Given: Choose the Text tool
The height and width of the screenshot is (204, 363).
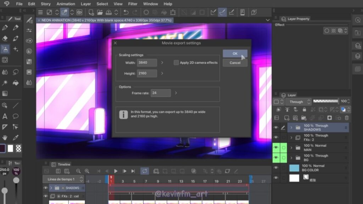Looking at the screenshot, I should [5, 116].
